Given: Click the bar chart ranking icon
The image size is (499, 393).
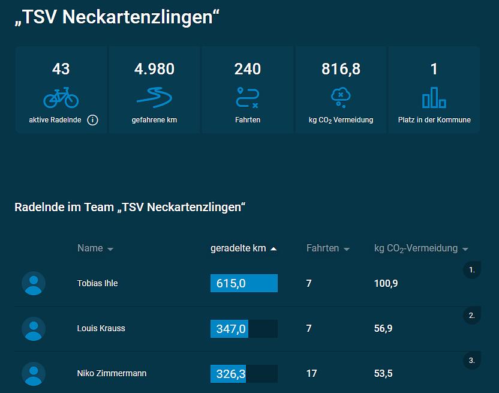Looking at the screenshot, I should [x=434, y=97].
